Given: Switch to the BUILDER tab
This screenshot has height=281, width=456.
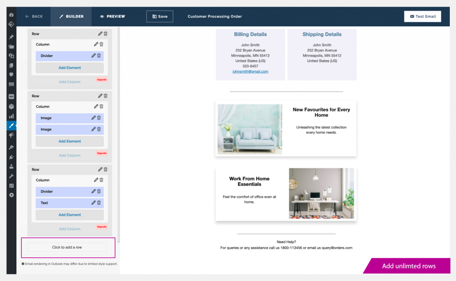Looking at the screenshot, I should 71,17.
